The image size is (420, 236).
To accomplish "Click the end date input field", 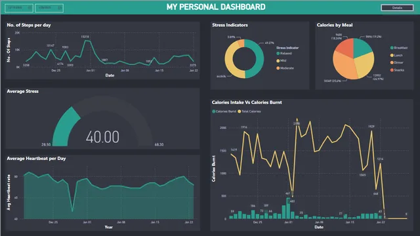I will (x=49, y=8).
